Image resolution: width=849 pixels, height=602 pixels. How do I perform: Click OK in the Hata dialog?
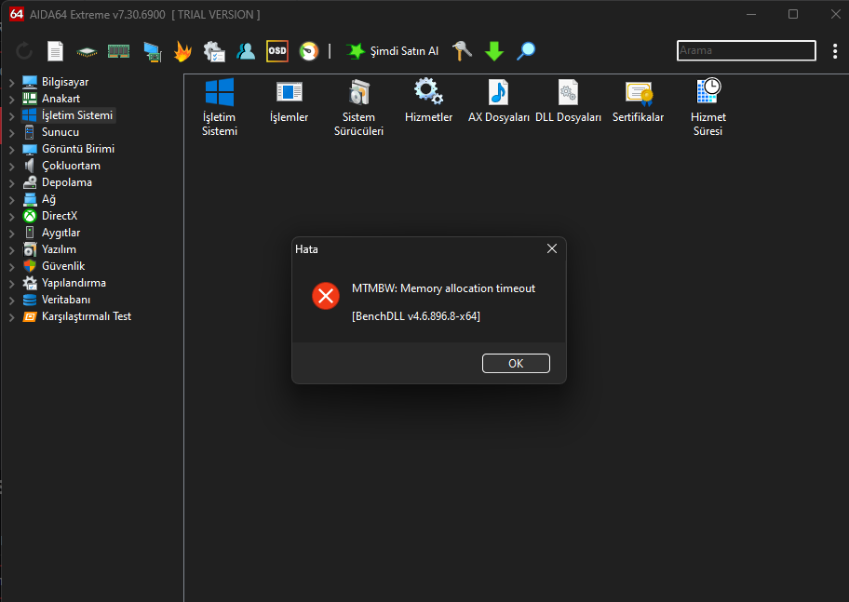coord(516,363)
